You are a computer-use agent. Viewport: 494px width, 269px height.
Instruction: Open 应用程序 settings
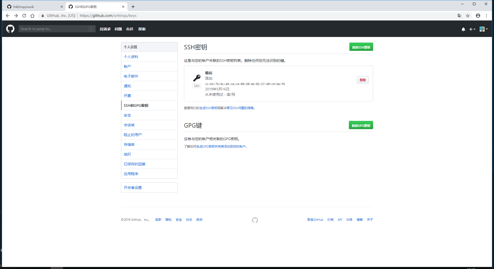149,174
